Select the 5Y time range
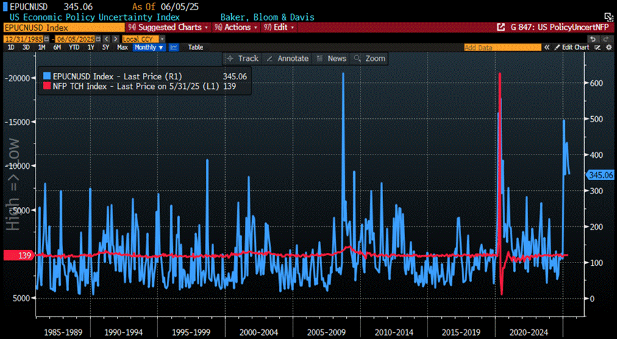617x339 pixels. pyautogui.click(x=105, y=47)
